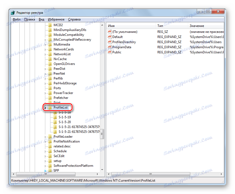This screenshot has width=235, height=194.
Task: Click the registry path in status bar
Action: coord(83,180)
